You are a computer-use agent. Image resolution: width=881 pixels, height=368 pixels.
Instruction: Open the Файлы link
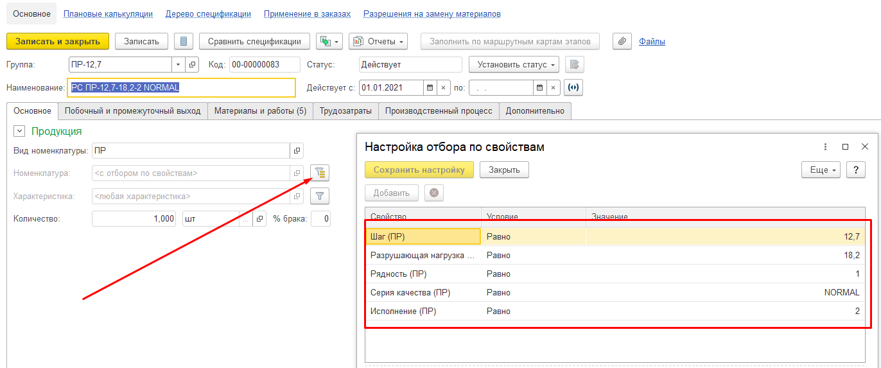(652, 41)
